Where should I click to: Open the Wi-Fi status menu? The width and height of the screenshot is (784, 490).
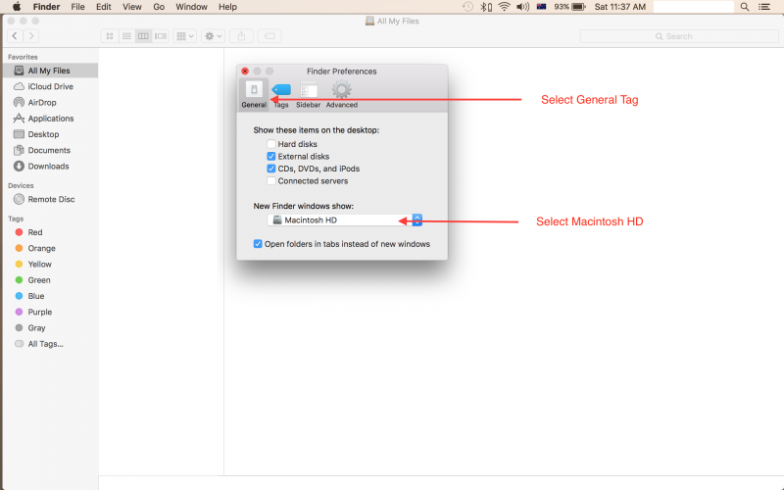click(505, 7)
